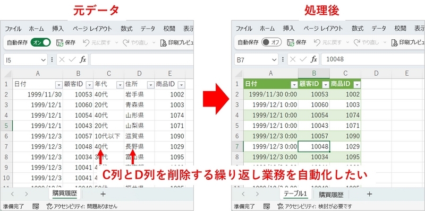425x211 pixels.
Task: Open the ファイル menu in left window
Action: 13,29
